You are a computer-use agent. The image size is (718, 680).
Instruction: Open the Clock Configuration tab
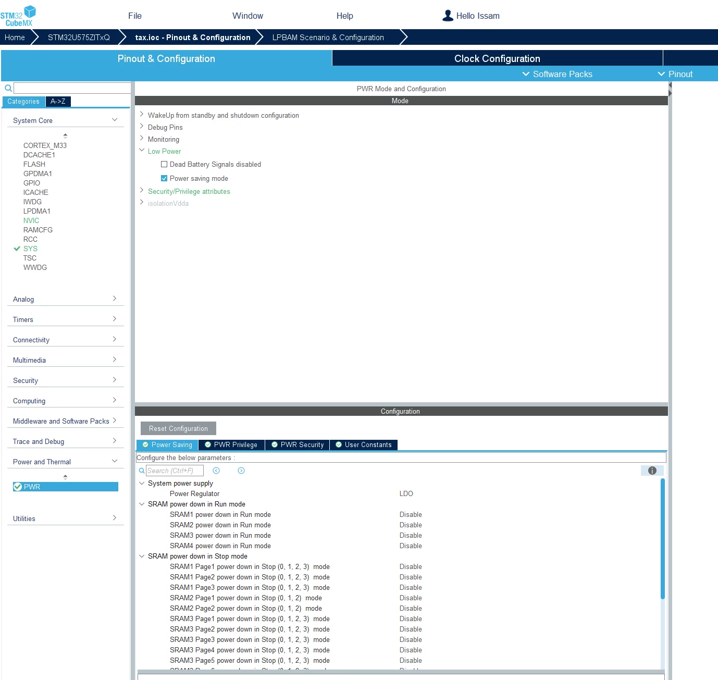(497, 58)
